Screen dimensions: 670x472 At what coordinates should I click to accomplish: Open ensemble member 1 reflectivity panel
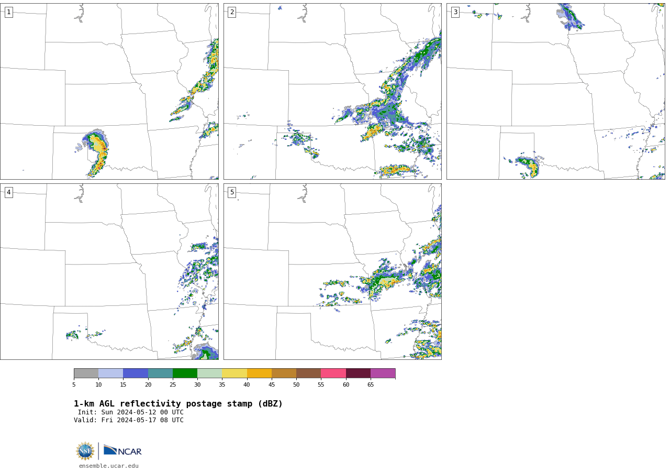pyautogui.click(x=109, y=91)
